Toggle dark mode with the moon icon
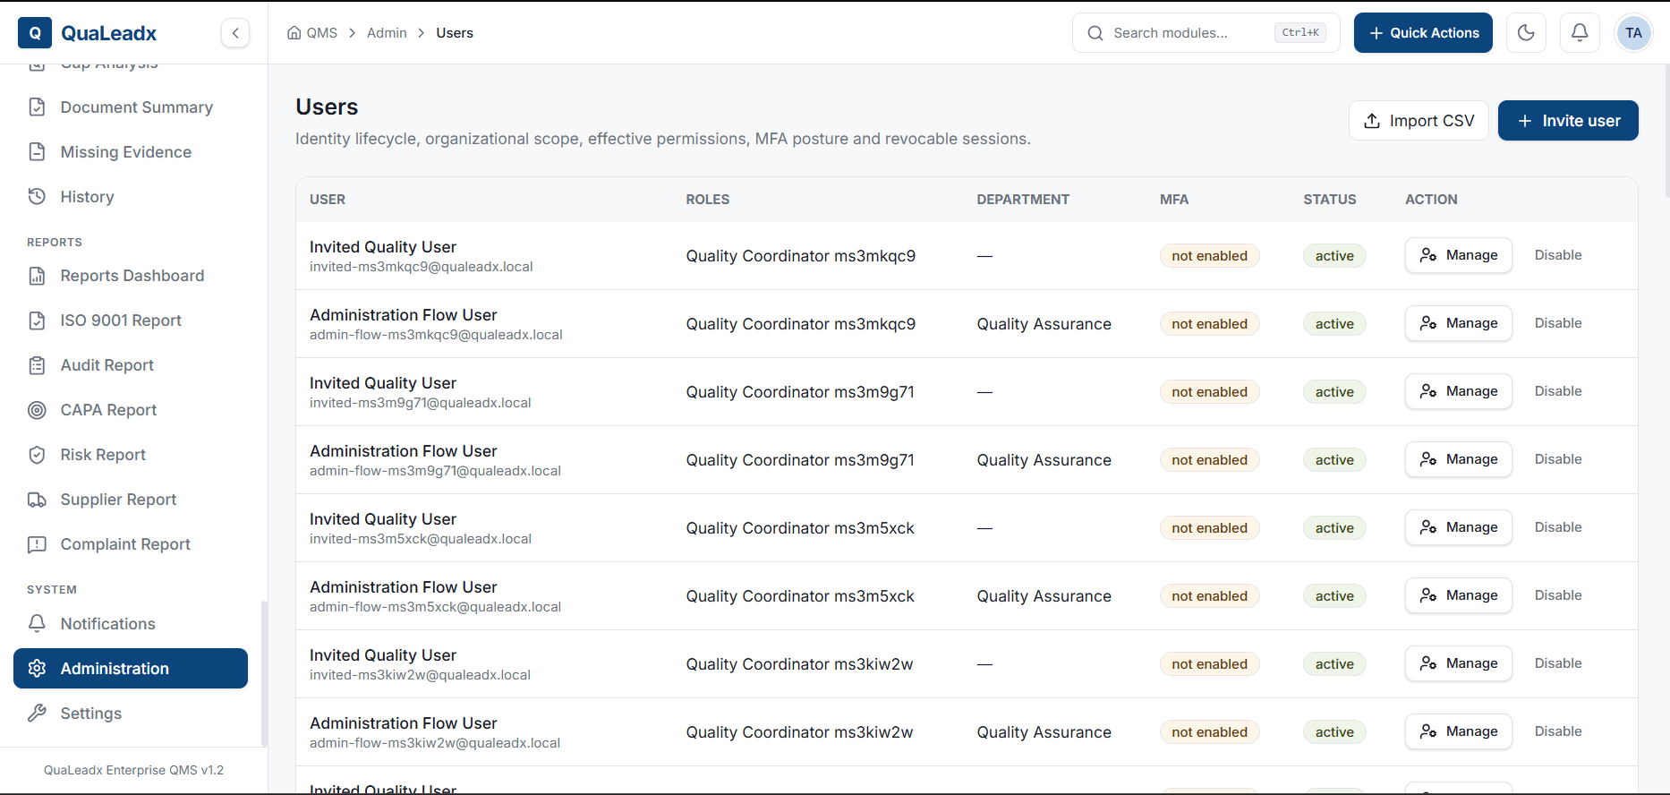The image size is (1670, 795). (x=1526, y=33)
